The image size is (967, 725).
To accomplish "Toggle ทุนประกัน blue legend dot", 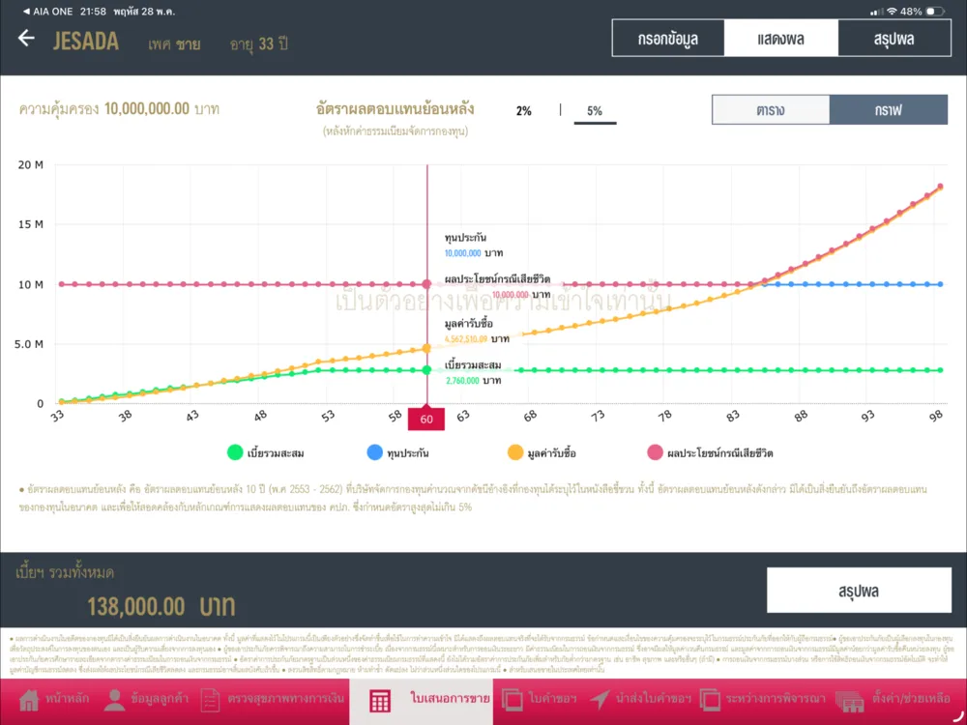I will coord(374,452).
